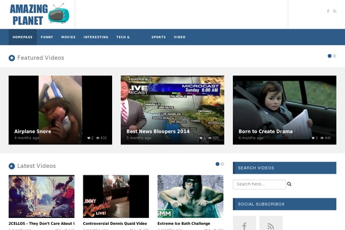Viewport: 345px width, 230px height.
Task: Open the Born to Create Drama title
Action: (266, 132)
